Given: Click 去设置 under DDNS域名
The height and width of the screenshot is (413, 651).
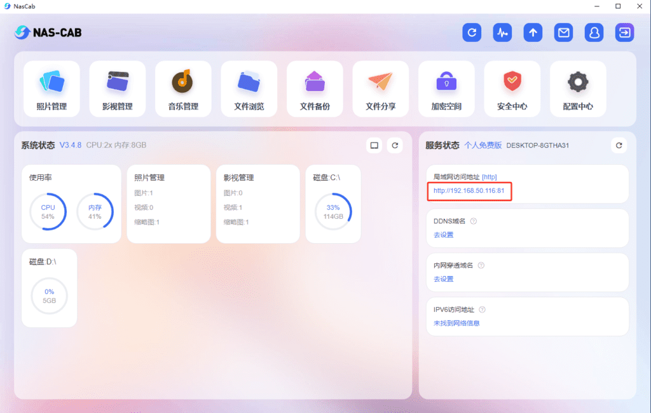Looking at the screenshot, I should pyautogui.click(x=443, y=235).
